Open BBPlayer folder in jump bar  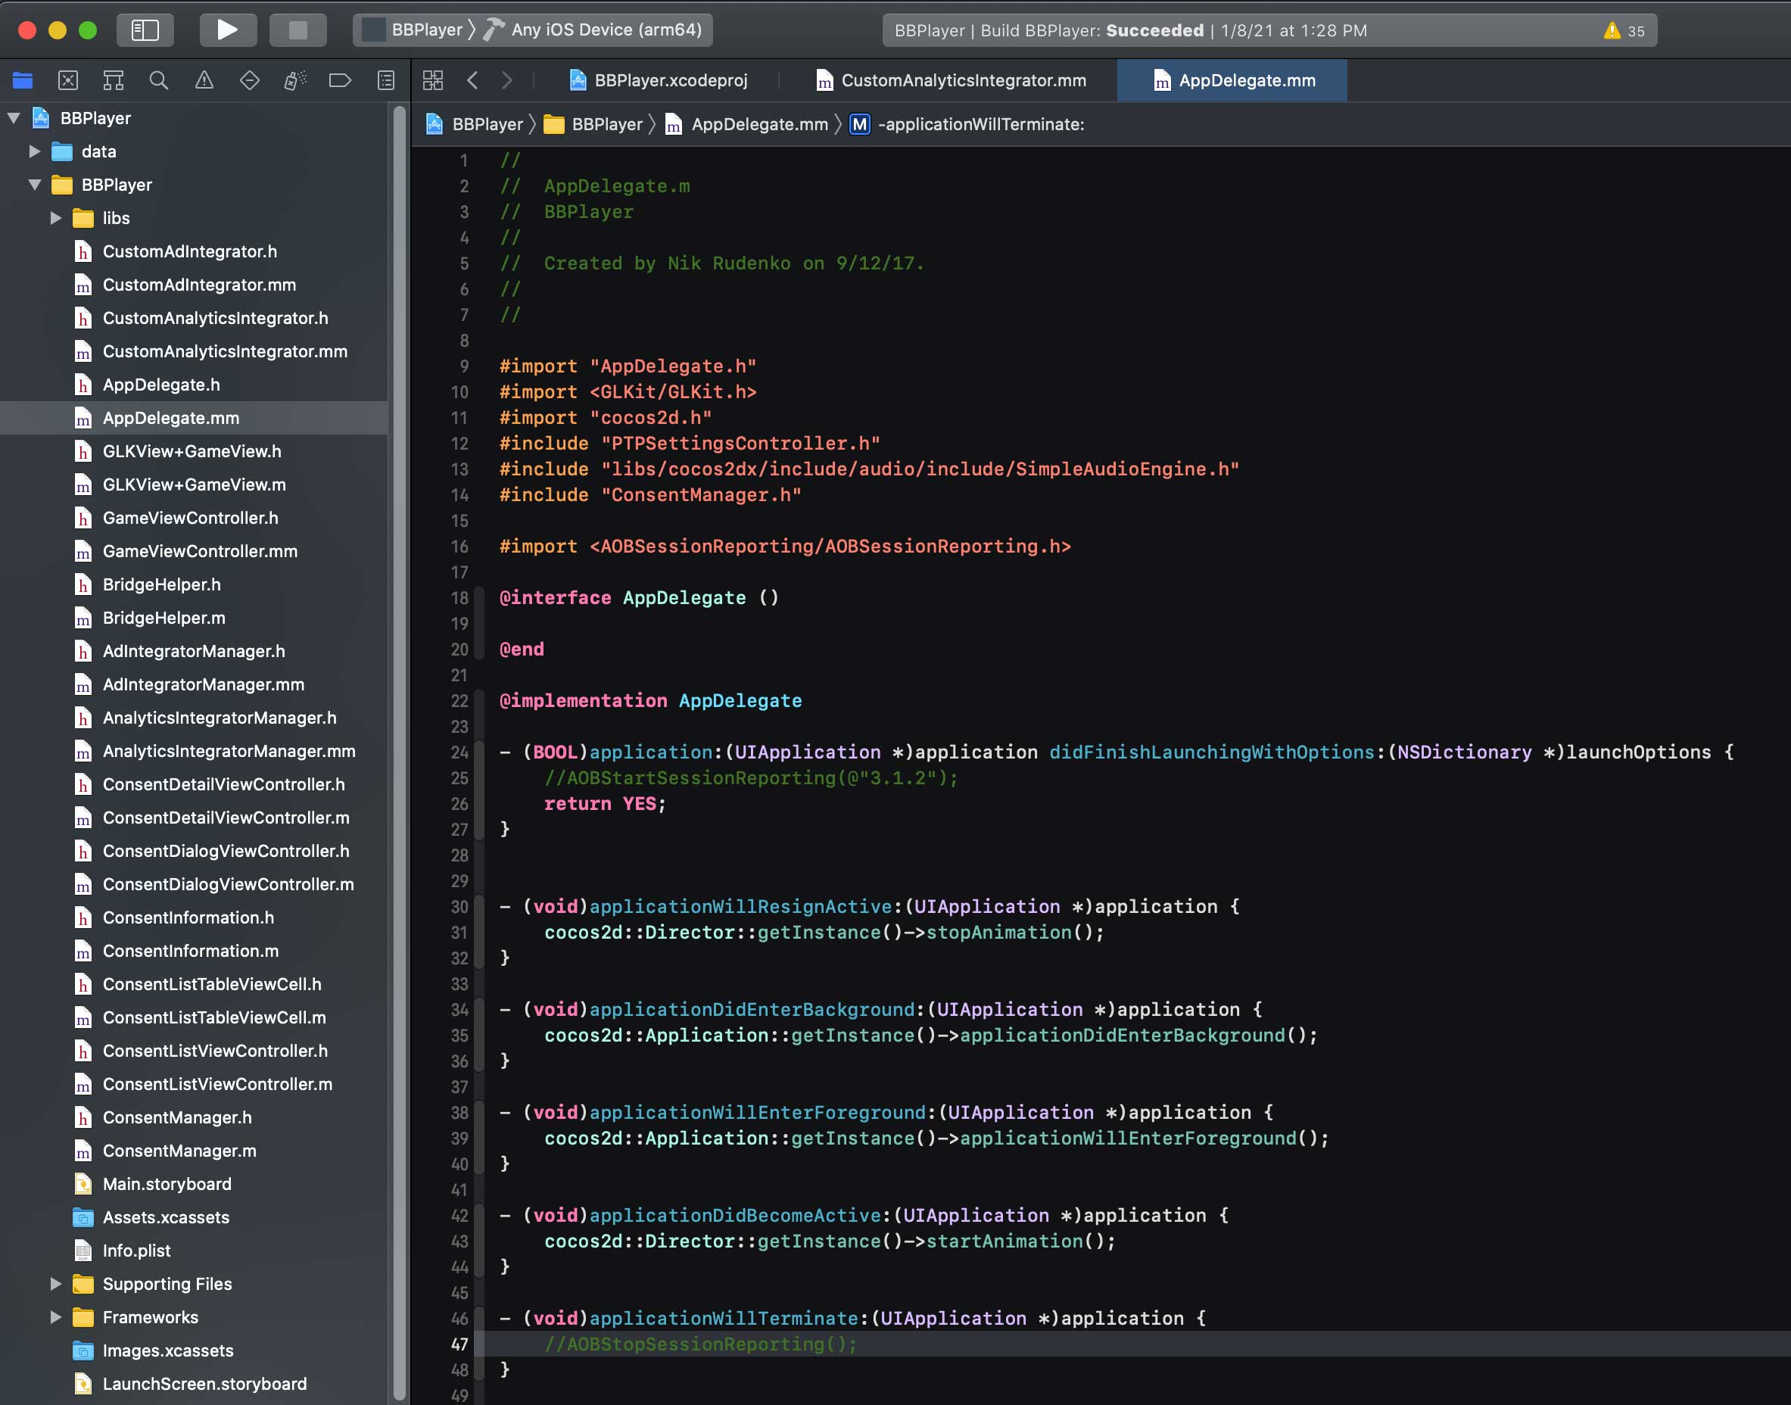point(594,124)
